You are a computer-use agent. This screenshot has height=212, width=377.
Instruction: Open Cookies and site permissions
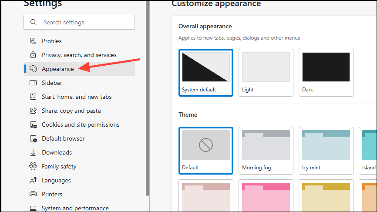coord(79,125)
